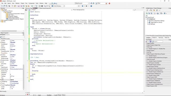Click the Forward navigation arrow
Viewport: 171px width, 96px height.
[x=86, y=6]
